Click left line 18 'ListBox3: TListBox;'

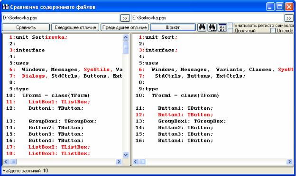[59, 153]
